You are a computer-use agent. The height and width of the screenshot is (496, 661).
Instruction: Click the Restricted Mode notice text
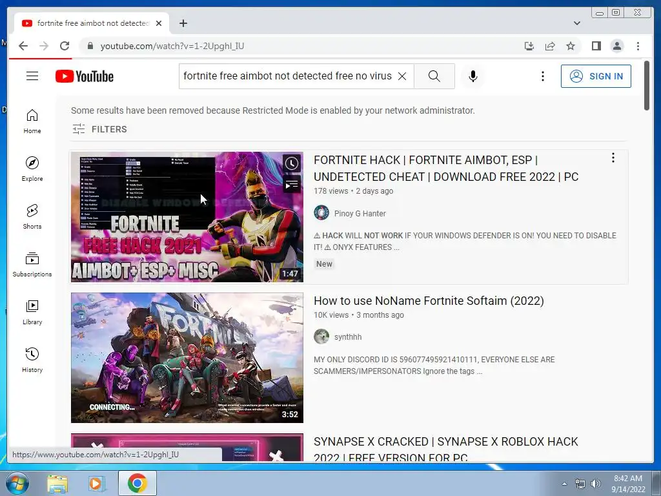[273, 110]
